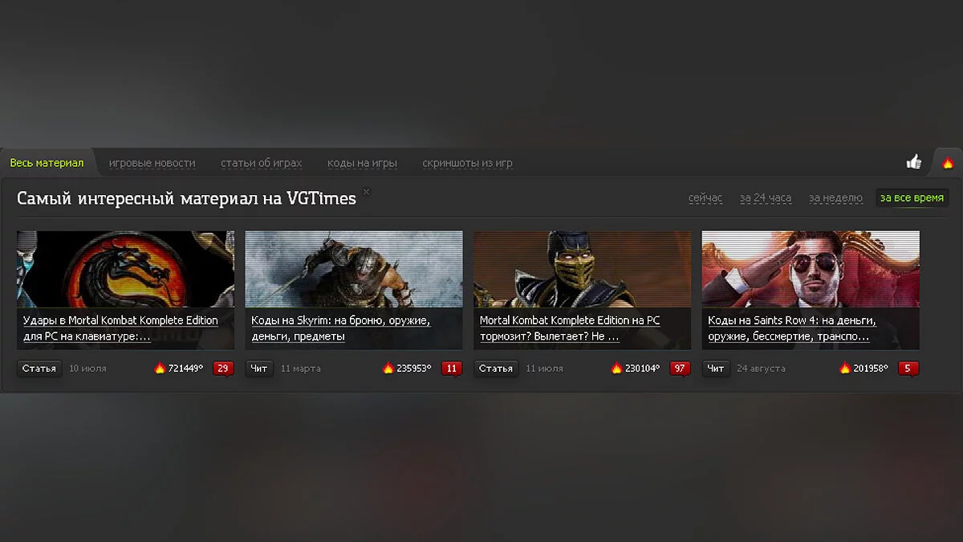Open Коды на Saints Row 4 link
Viewport: 963px width, 542px height.
pyautogui.click(x=792, y=328)
